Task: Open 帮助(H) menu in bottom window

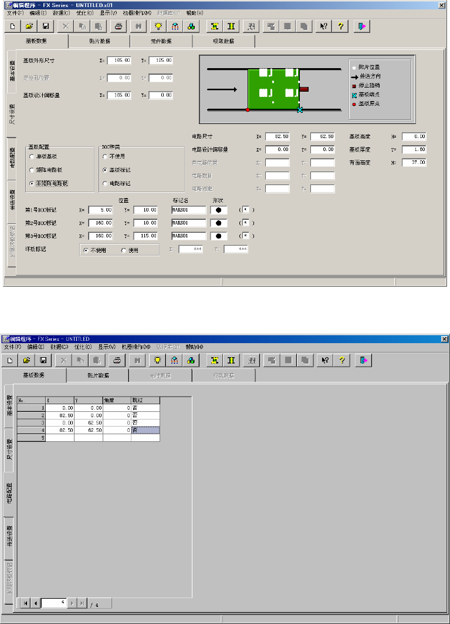Action: tap(194, 347)
